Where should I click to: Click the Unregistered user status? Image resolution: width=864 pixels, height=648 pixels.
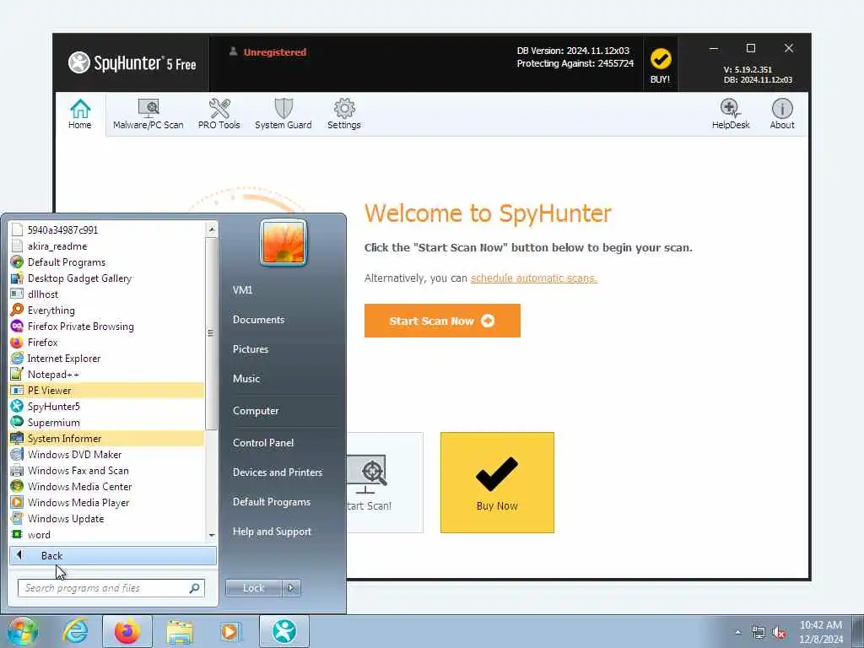(x=267, y=52)
